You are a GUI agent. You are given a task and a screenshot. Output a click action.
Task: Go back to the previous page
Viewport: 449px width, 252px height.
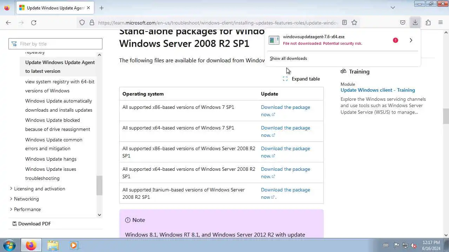[8, 22]
